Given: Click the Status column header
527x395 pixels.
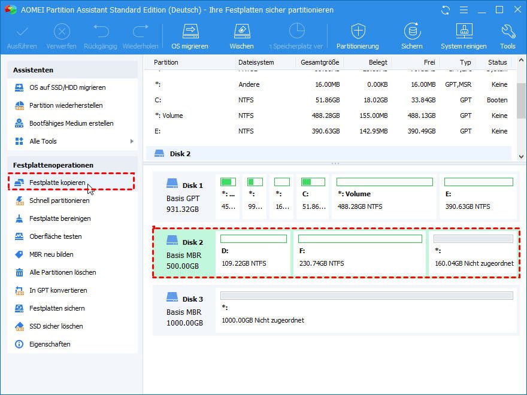Looking at the screenshot, I should [498, 62].
